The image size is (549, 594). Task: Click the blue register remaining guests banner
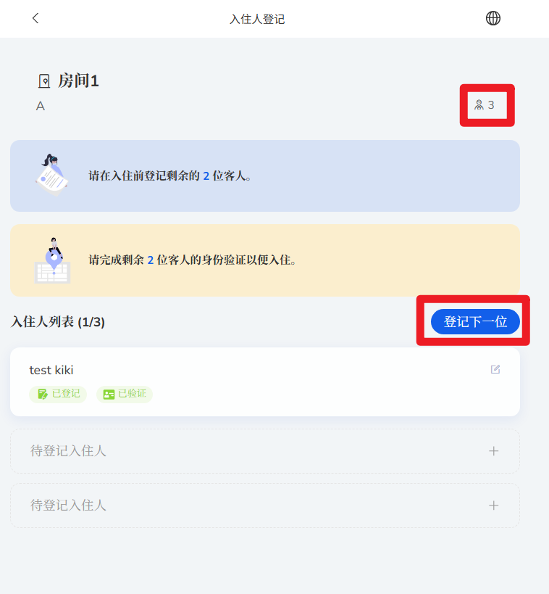265,176
